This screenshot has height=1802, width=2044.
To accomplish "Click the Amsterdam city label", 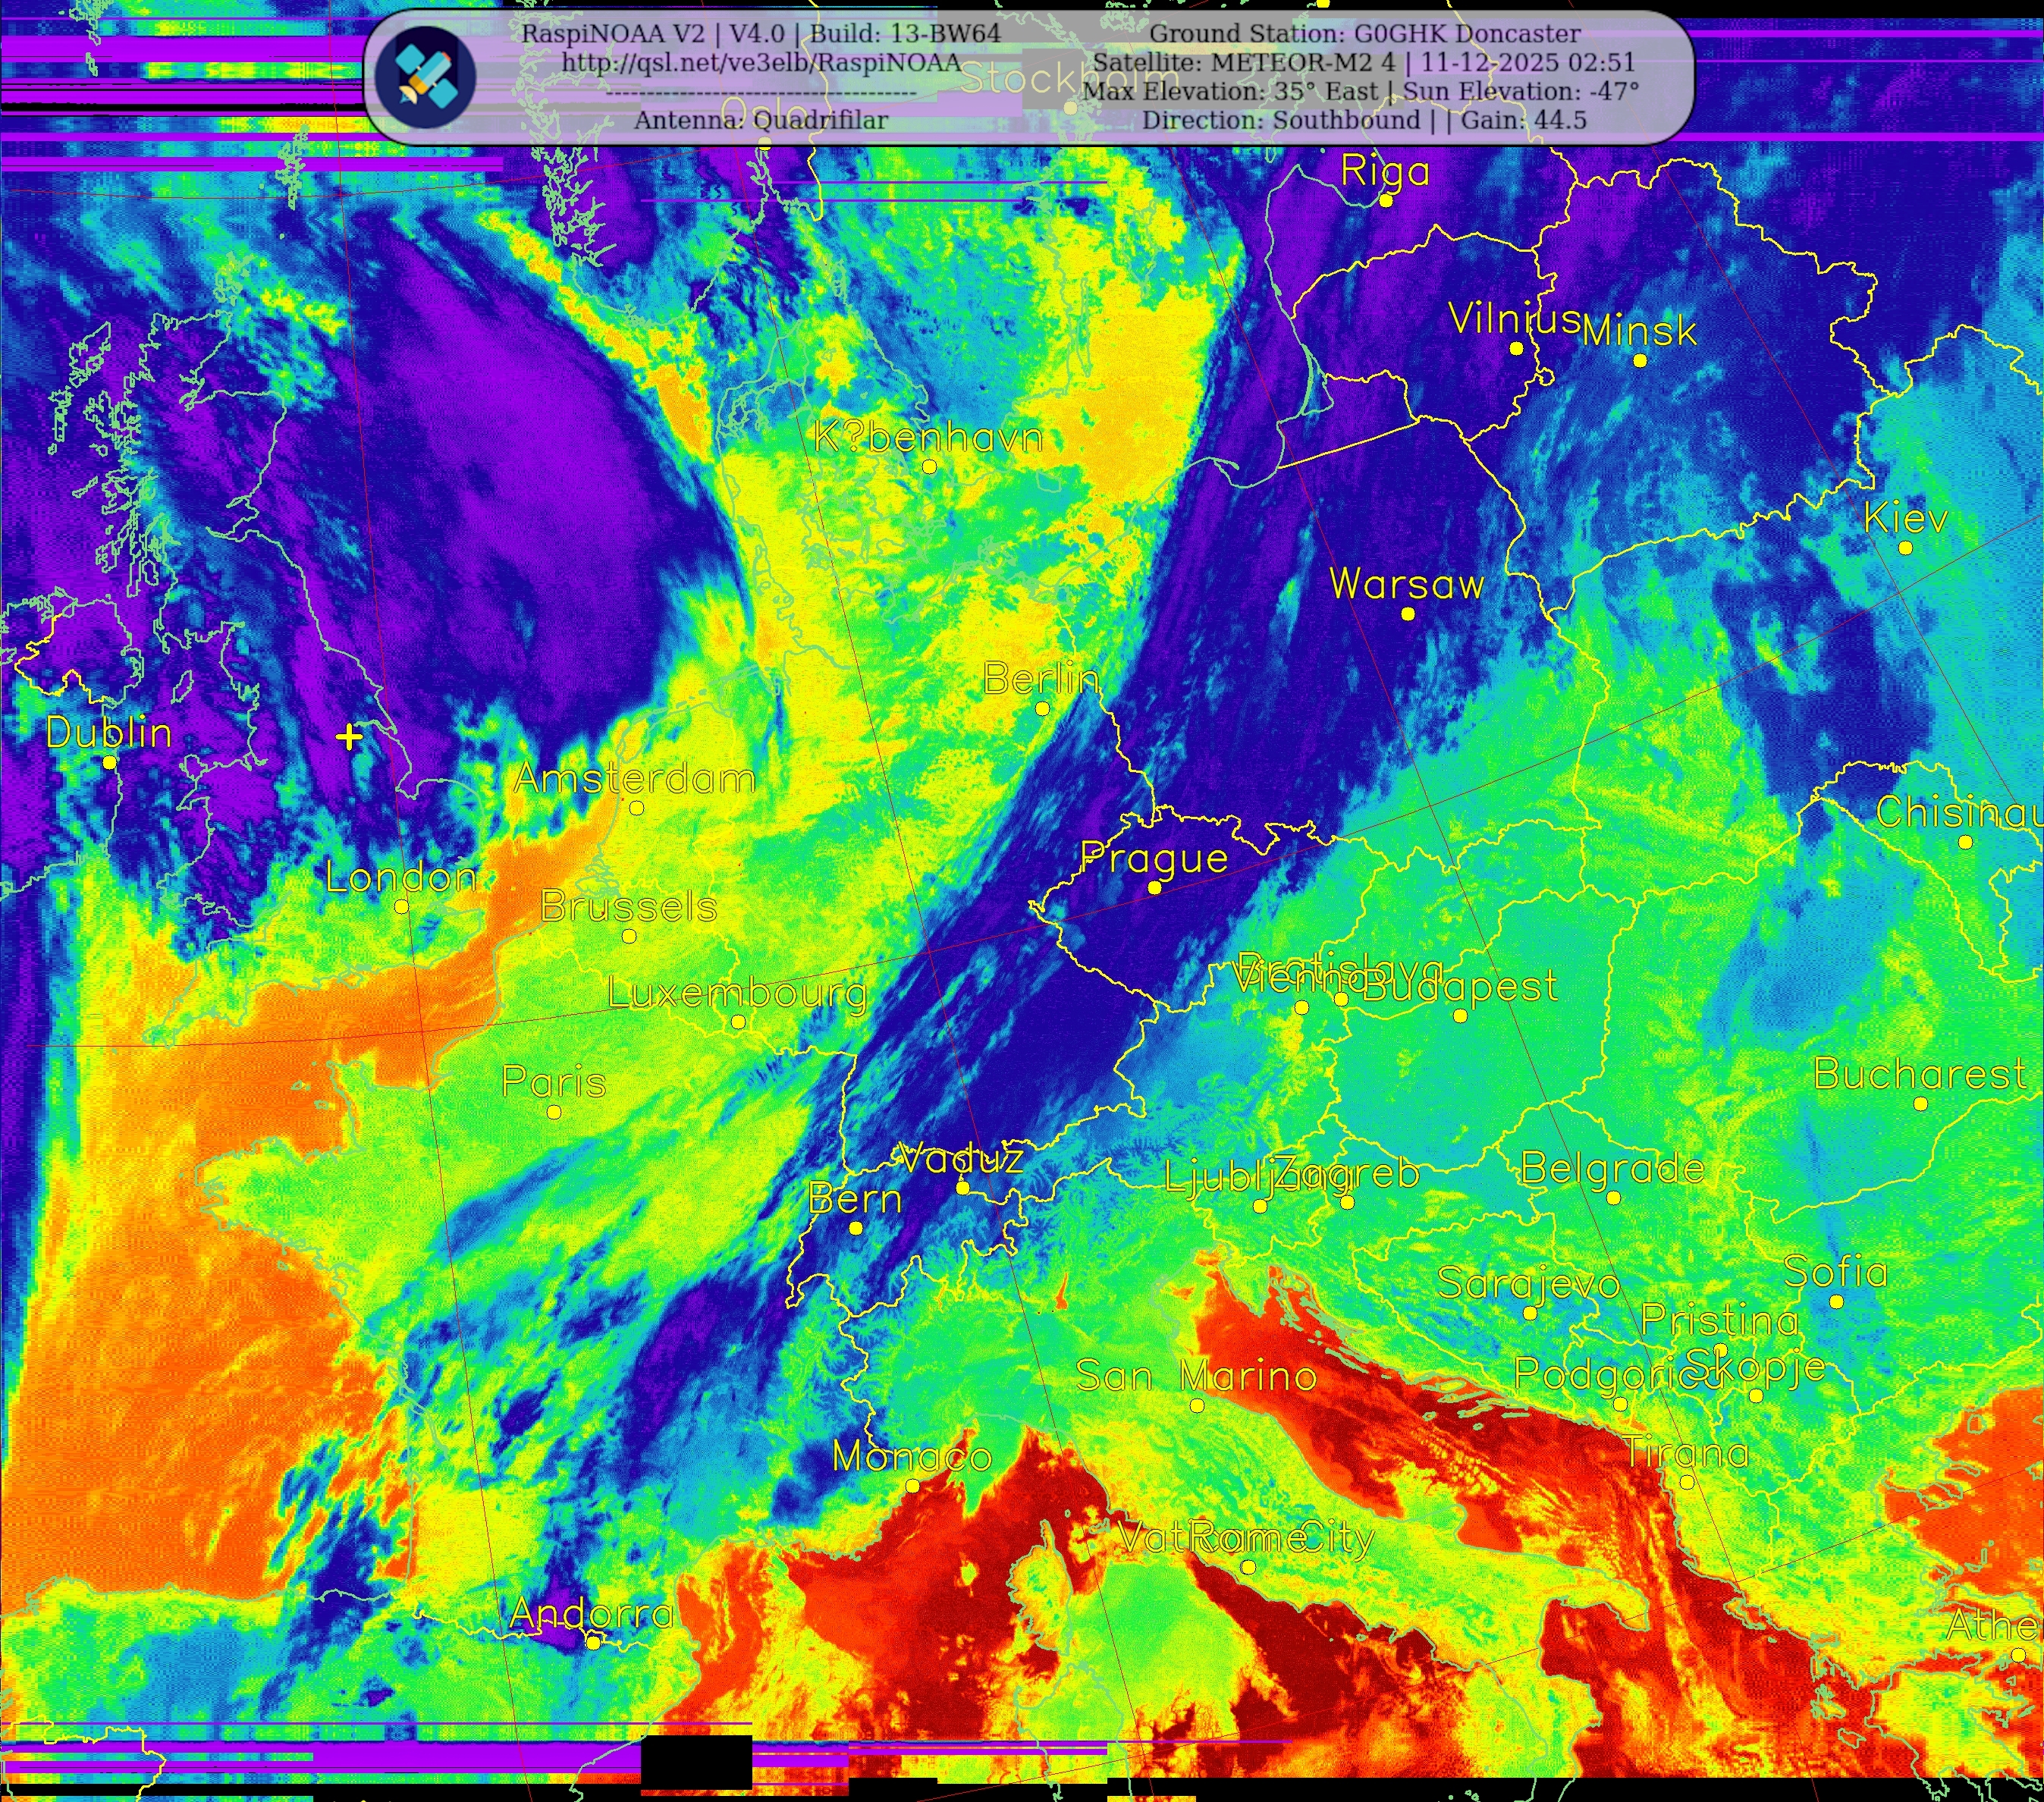I will pyautogui.click(x=634, y=779).
